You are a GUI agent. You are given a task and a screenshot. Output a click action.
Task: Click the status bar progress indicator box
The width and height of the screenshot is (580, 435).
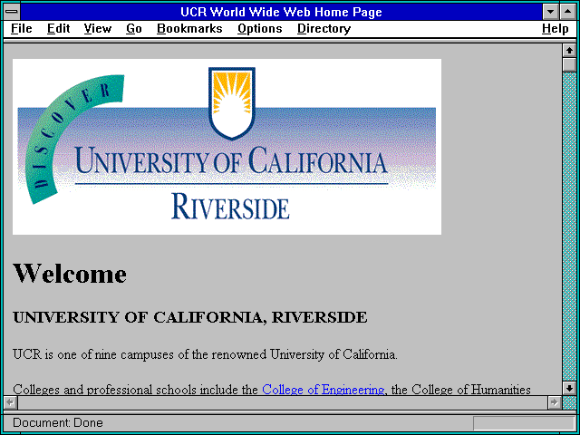point(524,423)
